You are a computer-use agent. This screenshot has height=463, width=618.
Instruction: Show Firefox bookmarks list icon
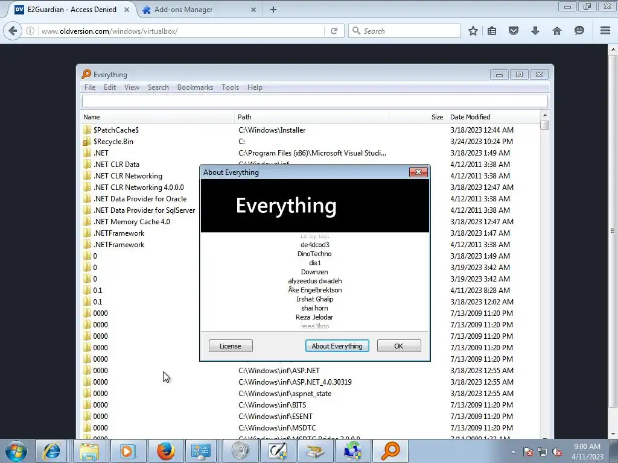click(492, 31)
